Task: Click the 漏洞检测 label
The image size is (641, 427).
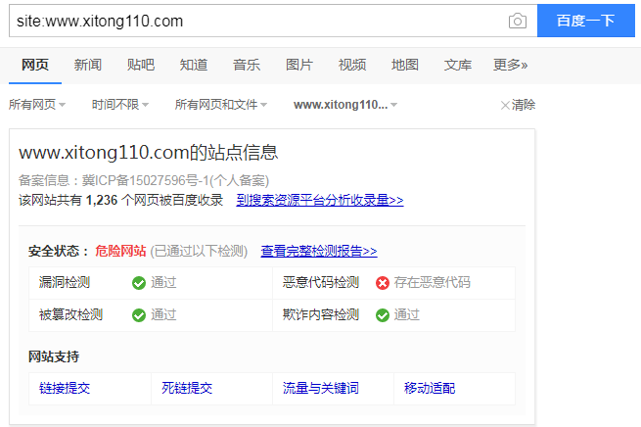Action: (65, 282)
